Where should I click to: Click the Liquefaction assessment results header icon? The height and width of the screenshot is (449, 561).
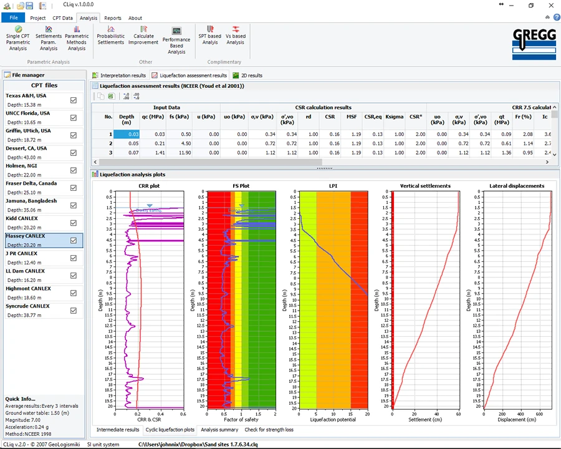[x=95, y=85]
